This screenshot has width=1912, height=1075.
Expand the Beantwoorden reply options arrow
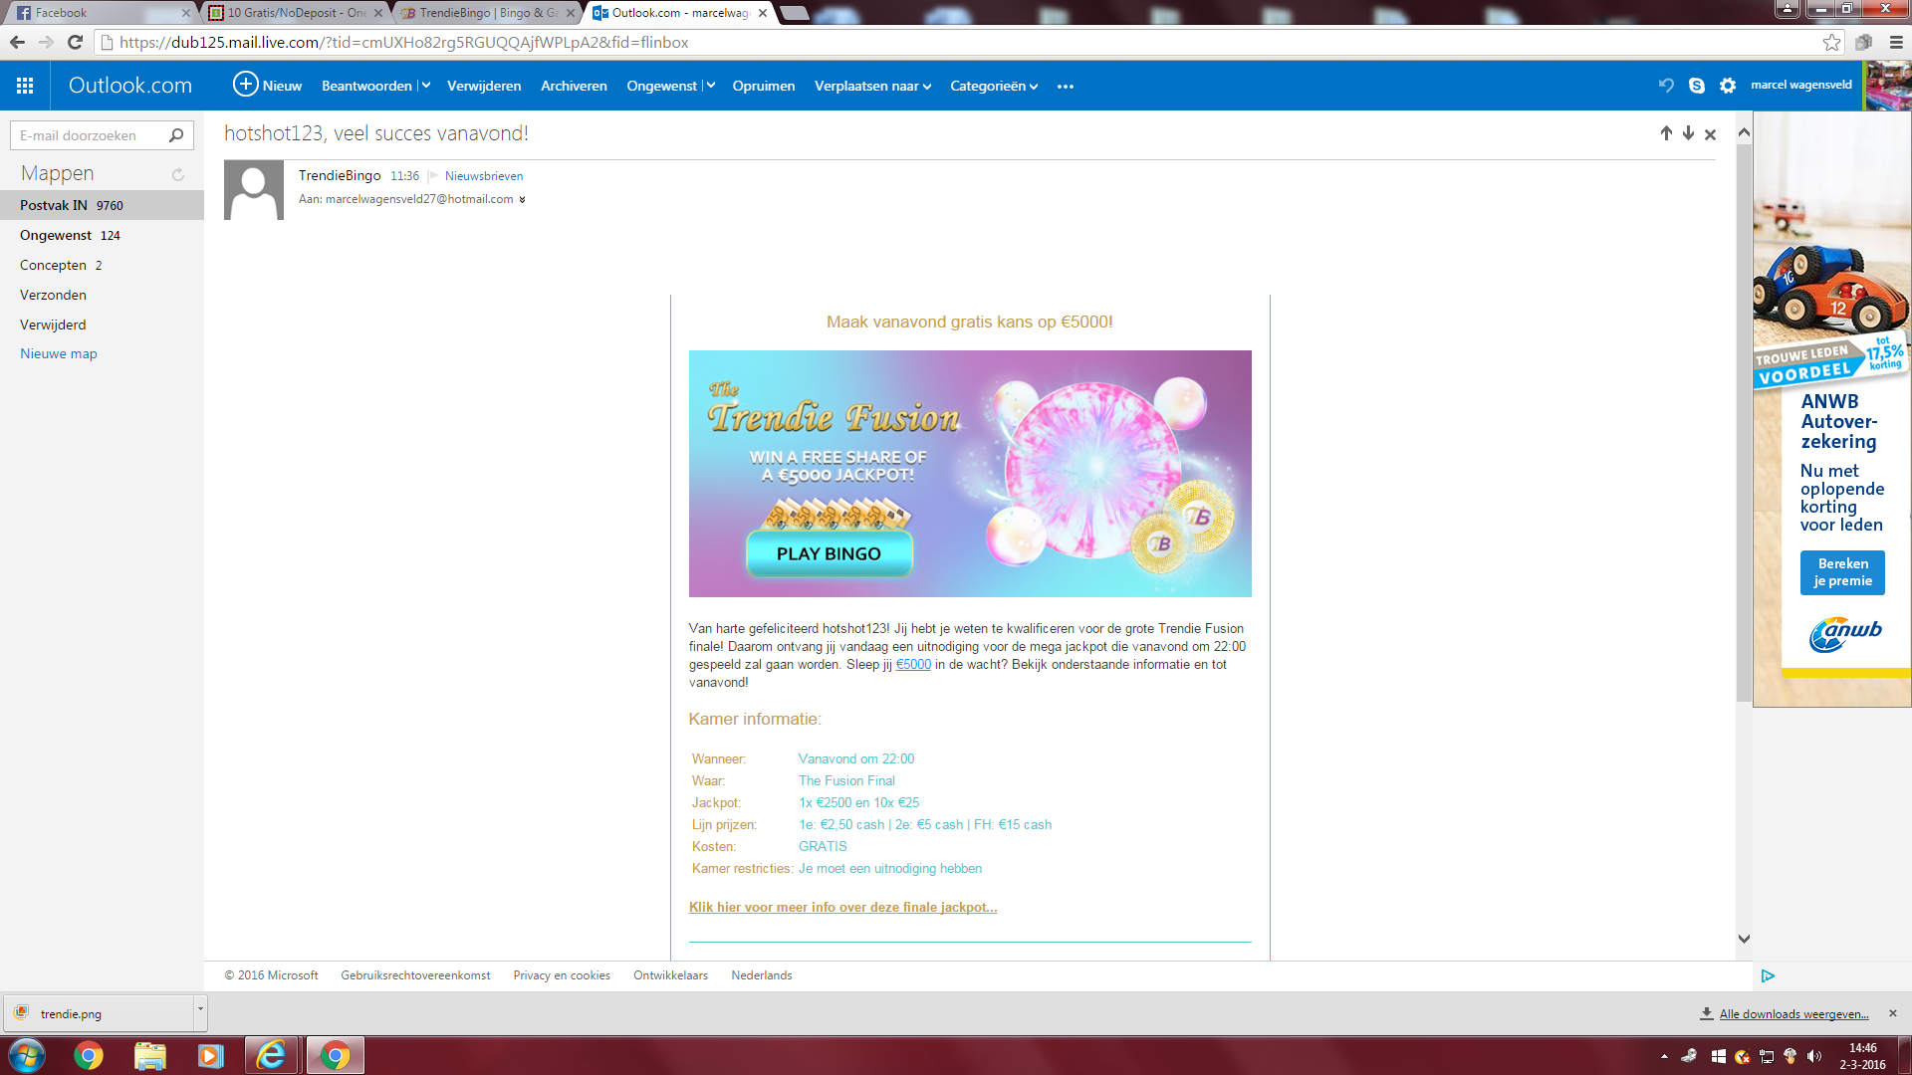427,86
